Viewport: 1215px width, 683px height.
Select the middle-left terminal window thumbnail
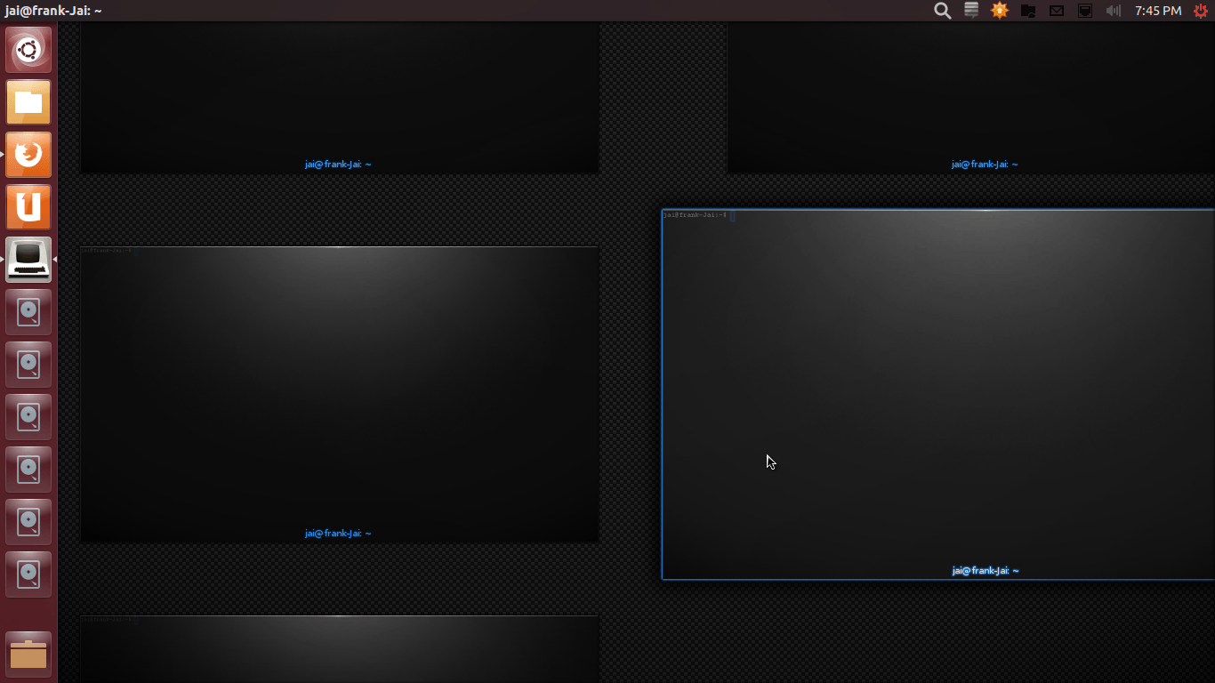[x=340, y=394]
